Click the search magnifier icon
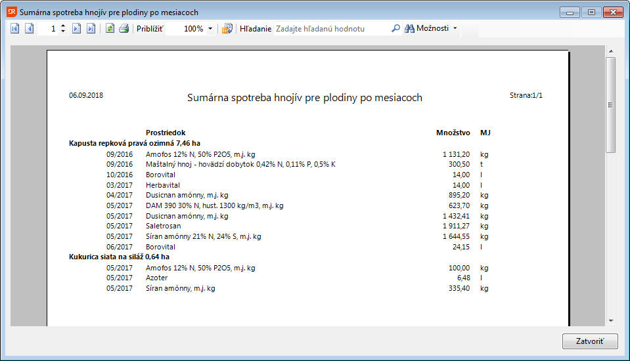The height and width of the screenshot is (361, 630). [395, 28]
